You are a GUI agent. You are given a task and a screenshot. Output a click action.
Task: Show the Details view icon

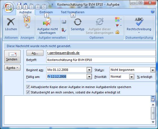pyautogui.click(x=27, y=26)
